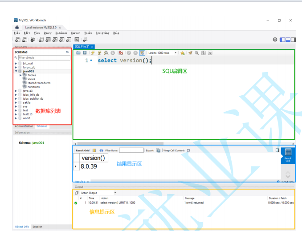Open the Scripting menu
Image resolution: width=302 pixels, height=231 pixels.
click(x=102, y=33)
